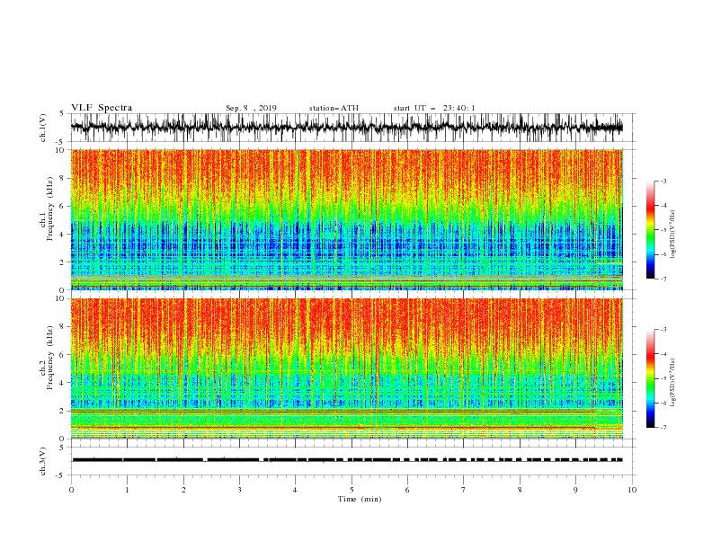Click the '0' tick label on time axis
This screenshot has width=712, height=550.
pos(71,490)
